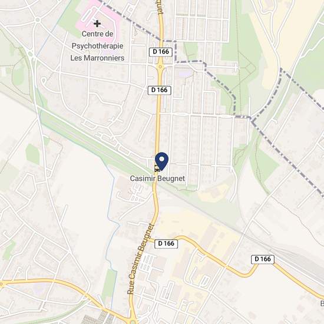Click the Rue Casimir Beugnet street label
Screen dimensions: 324x324
[x=141, y=259]
